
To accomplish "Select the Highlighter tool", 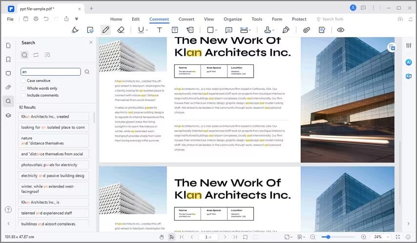I will (75, 30).
